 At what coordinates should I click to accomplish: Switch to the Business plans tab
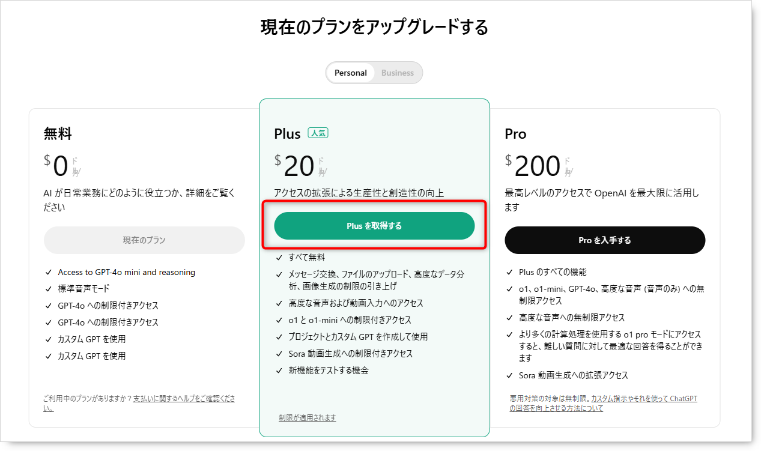pos(397,73)
